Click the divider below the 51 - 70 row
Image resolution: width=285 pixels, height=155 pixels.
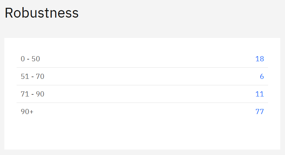(x=142, y=85)
